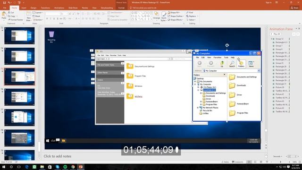The height and width of the screenshot is (170, 302).
Task: Open Microsoft Edge from taskbar
Action: [x=27, y=167]
